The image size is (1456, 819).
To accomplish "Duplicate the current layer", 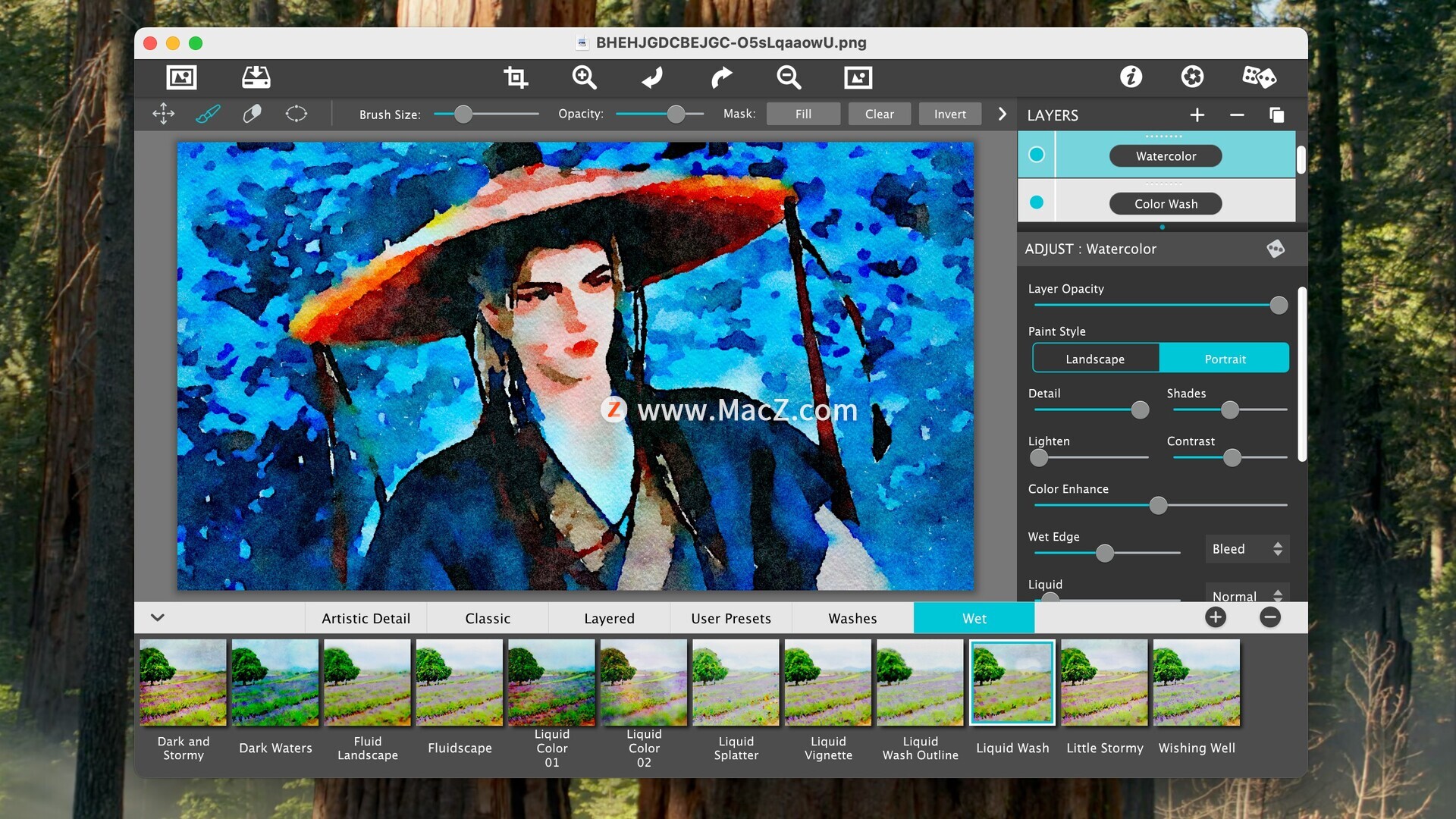I will tap(1276, 115).
